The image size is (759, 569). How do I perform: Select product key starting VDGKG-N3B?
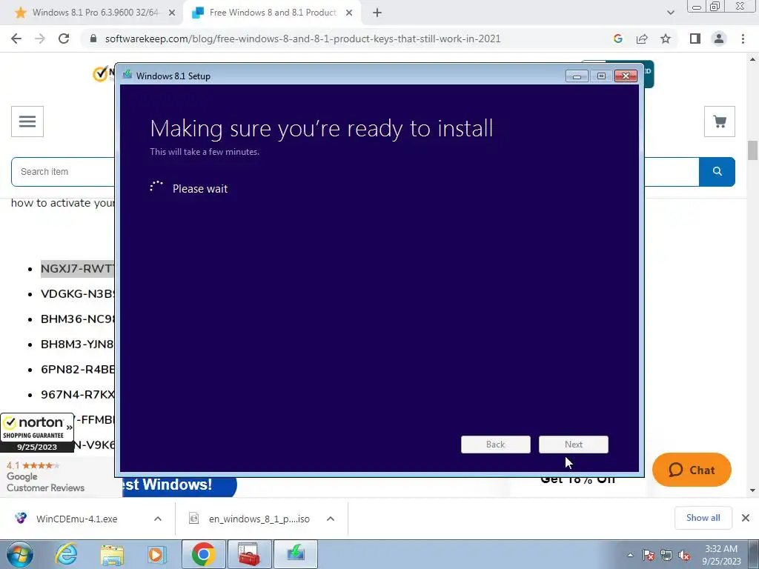[77, 293]
